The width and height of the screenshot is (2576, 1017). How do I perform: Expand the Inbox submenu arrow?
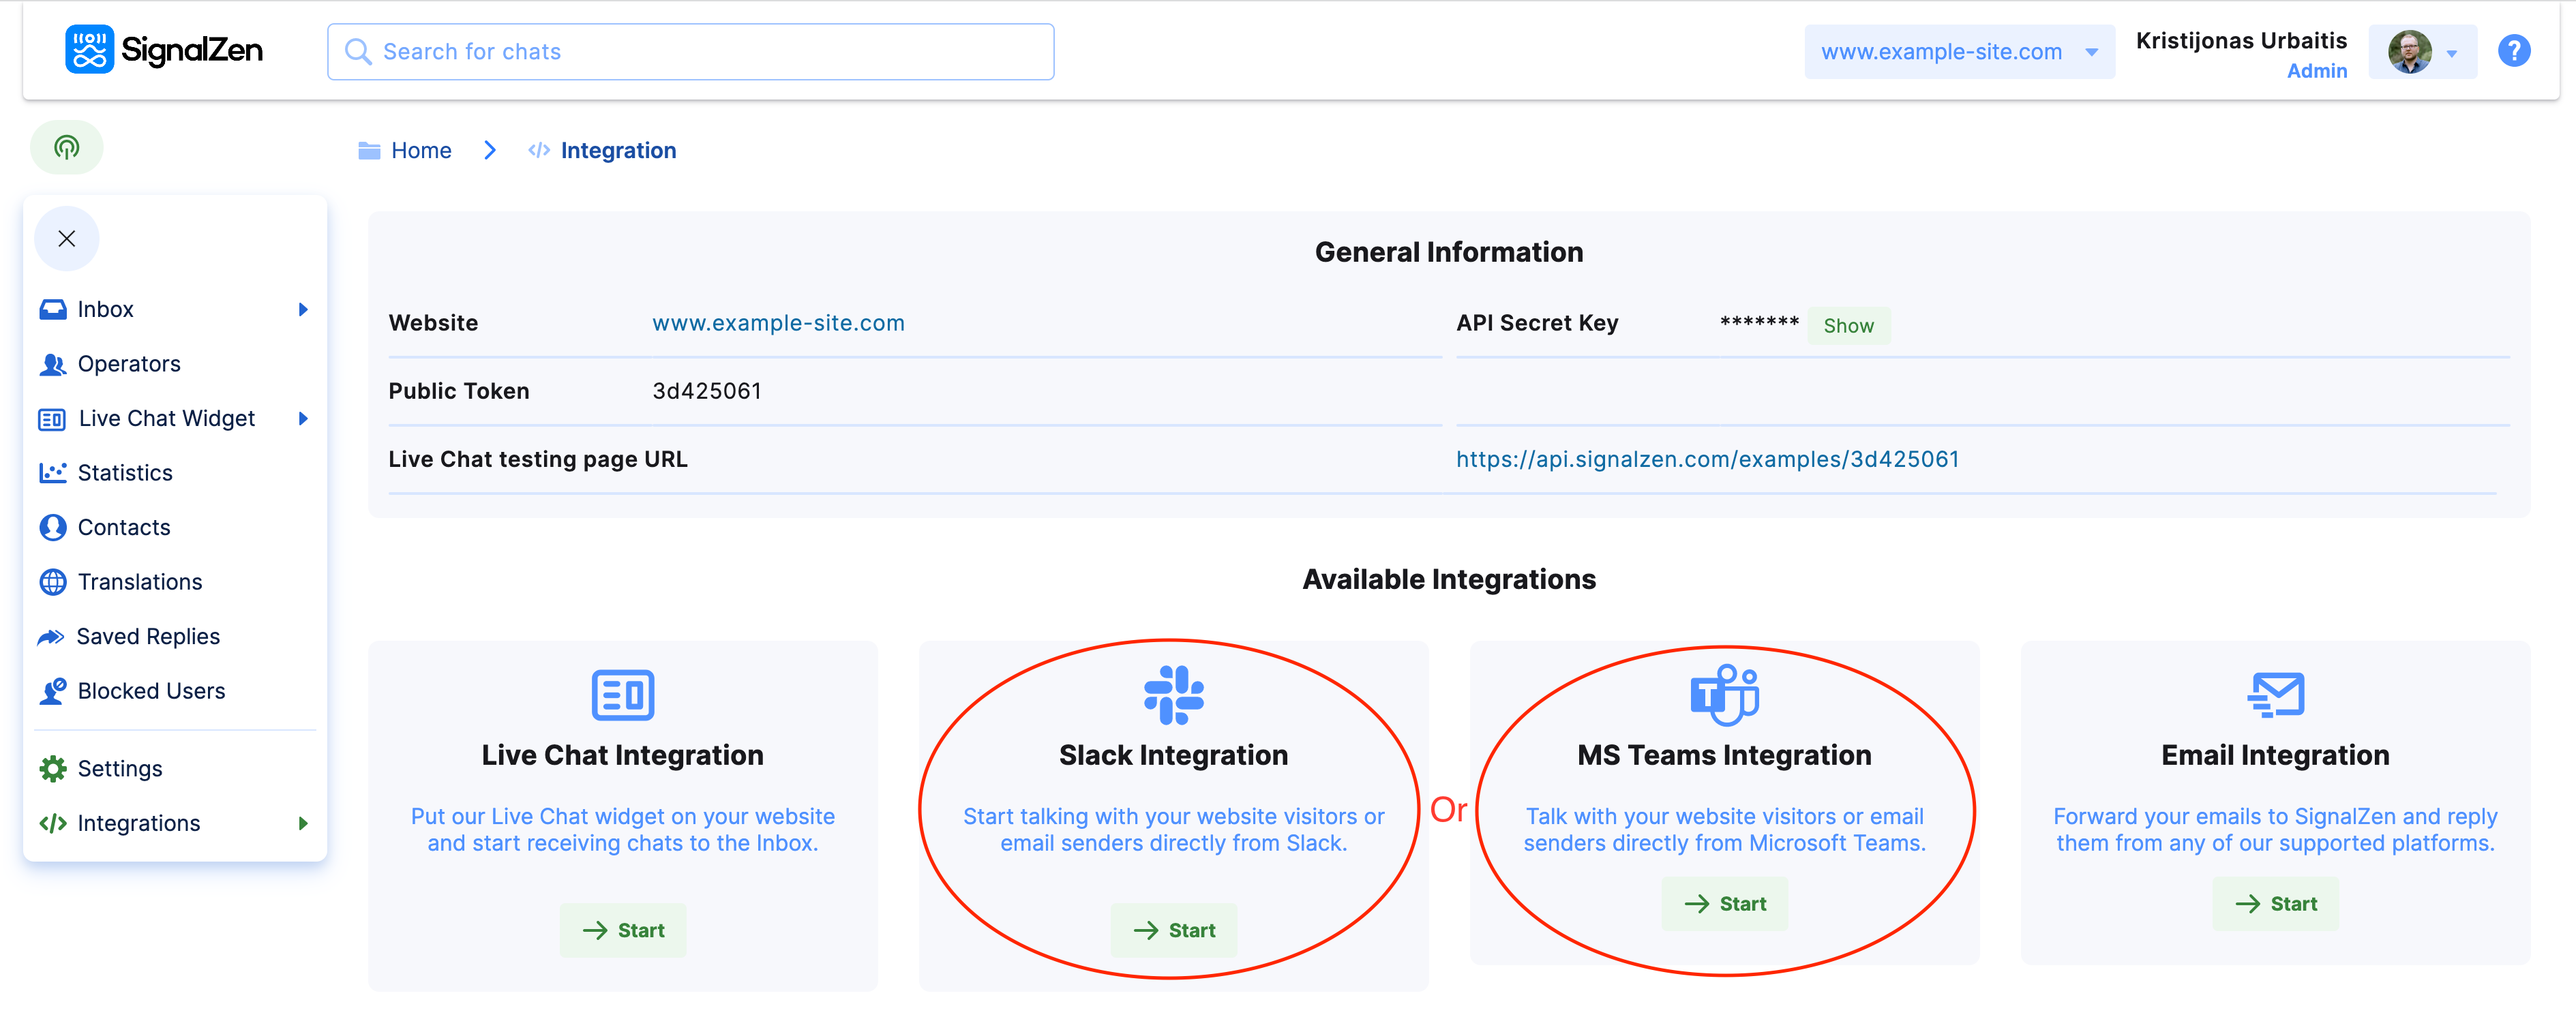pyautogui.click(x=303, y=309)
